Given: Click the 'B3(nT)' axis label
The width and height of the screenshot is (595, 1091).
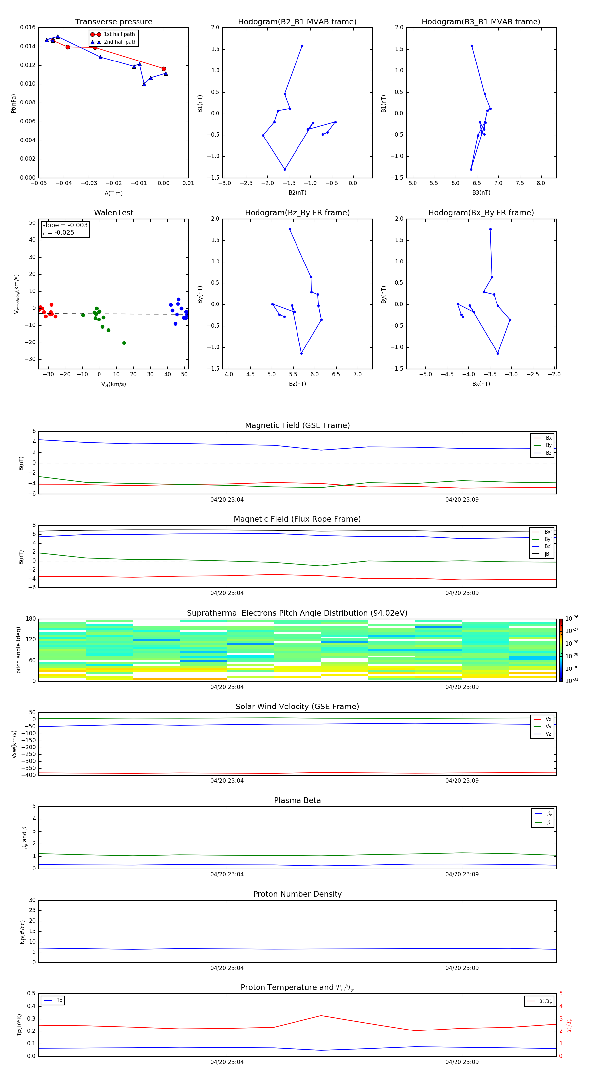Looking at the screenshot, I should tap(481, 193).
